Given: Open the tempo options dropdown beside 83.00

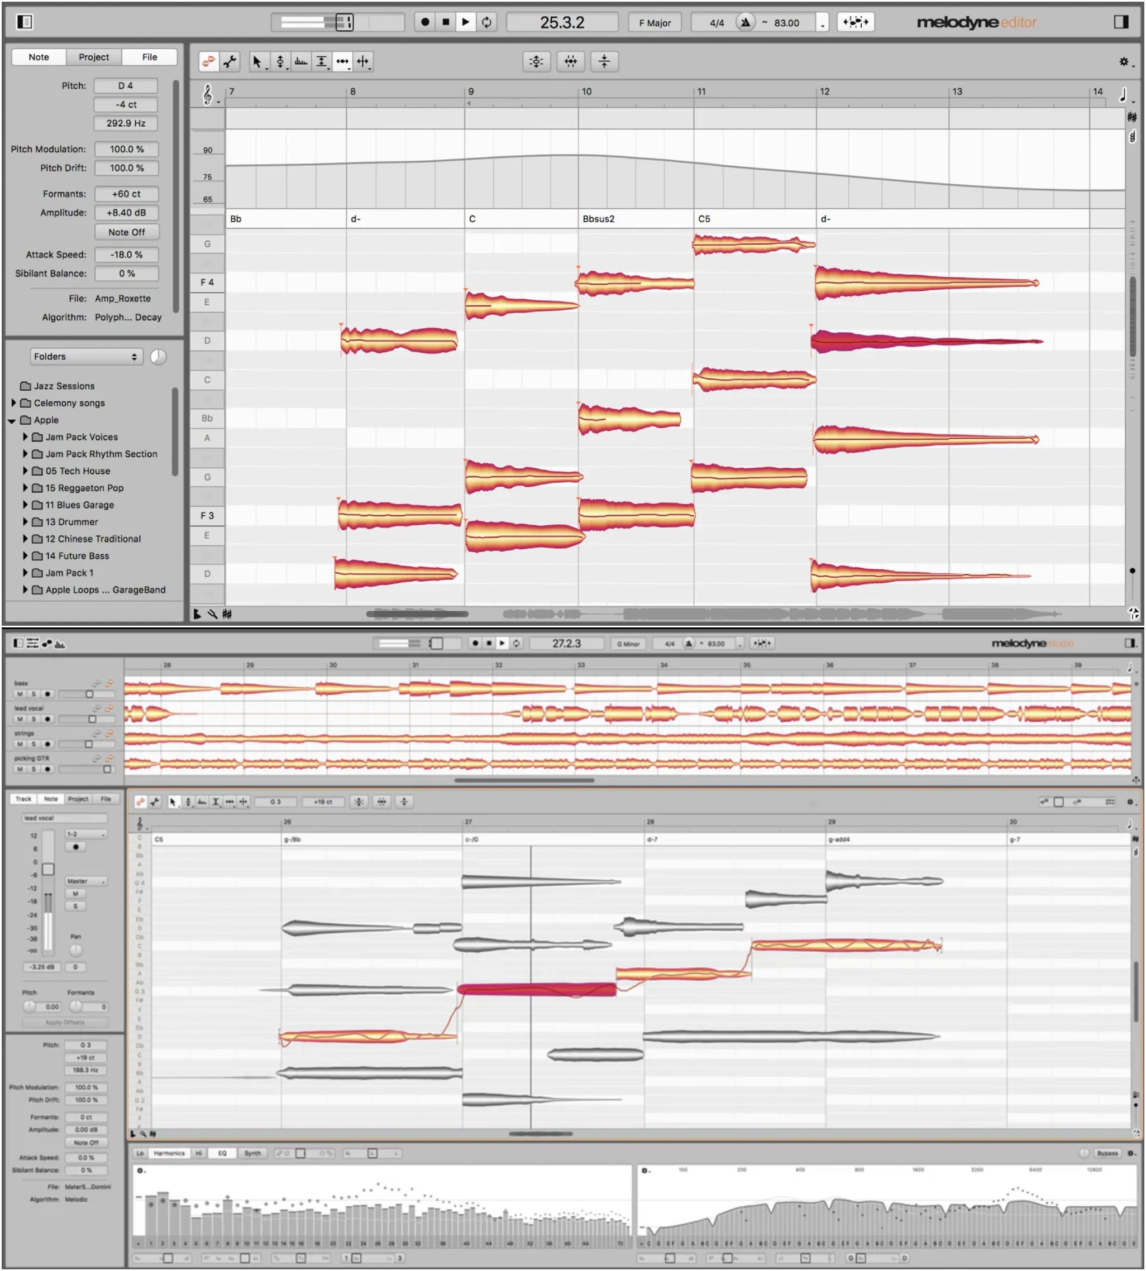Looking at the screenshot, I should (822, 23).
